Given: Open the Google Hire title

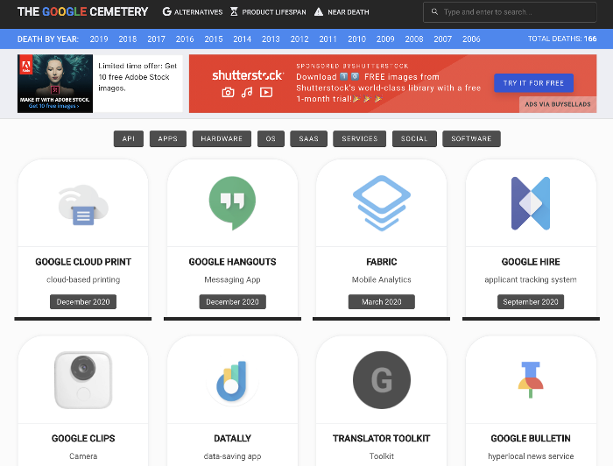Looking at the screenshot, I should (531, 262).
